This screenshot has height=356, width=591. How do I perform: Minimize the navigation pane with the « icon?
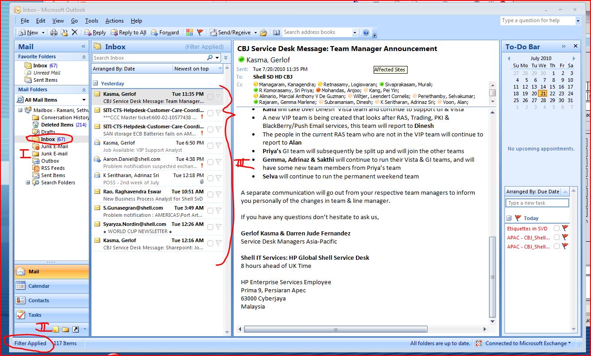click(83, 47)
